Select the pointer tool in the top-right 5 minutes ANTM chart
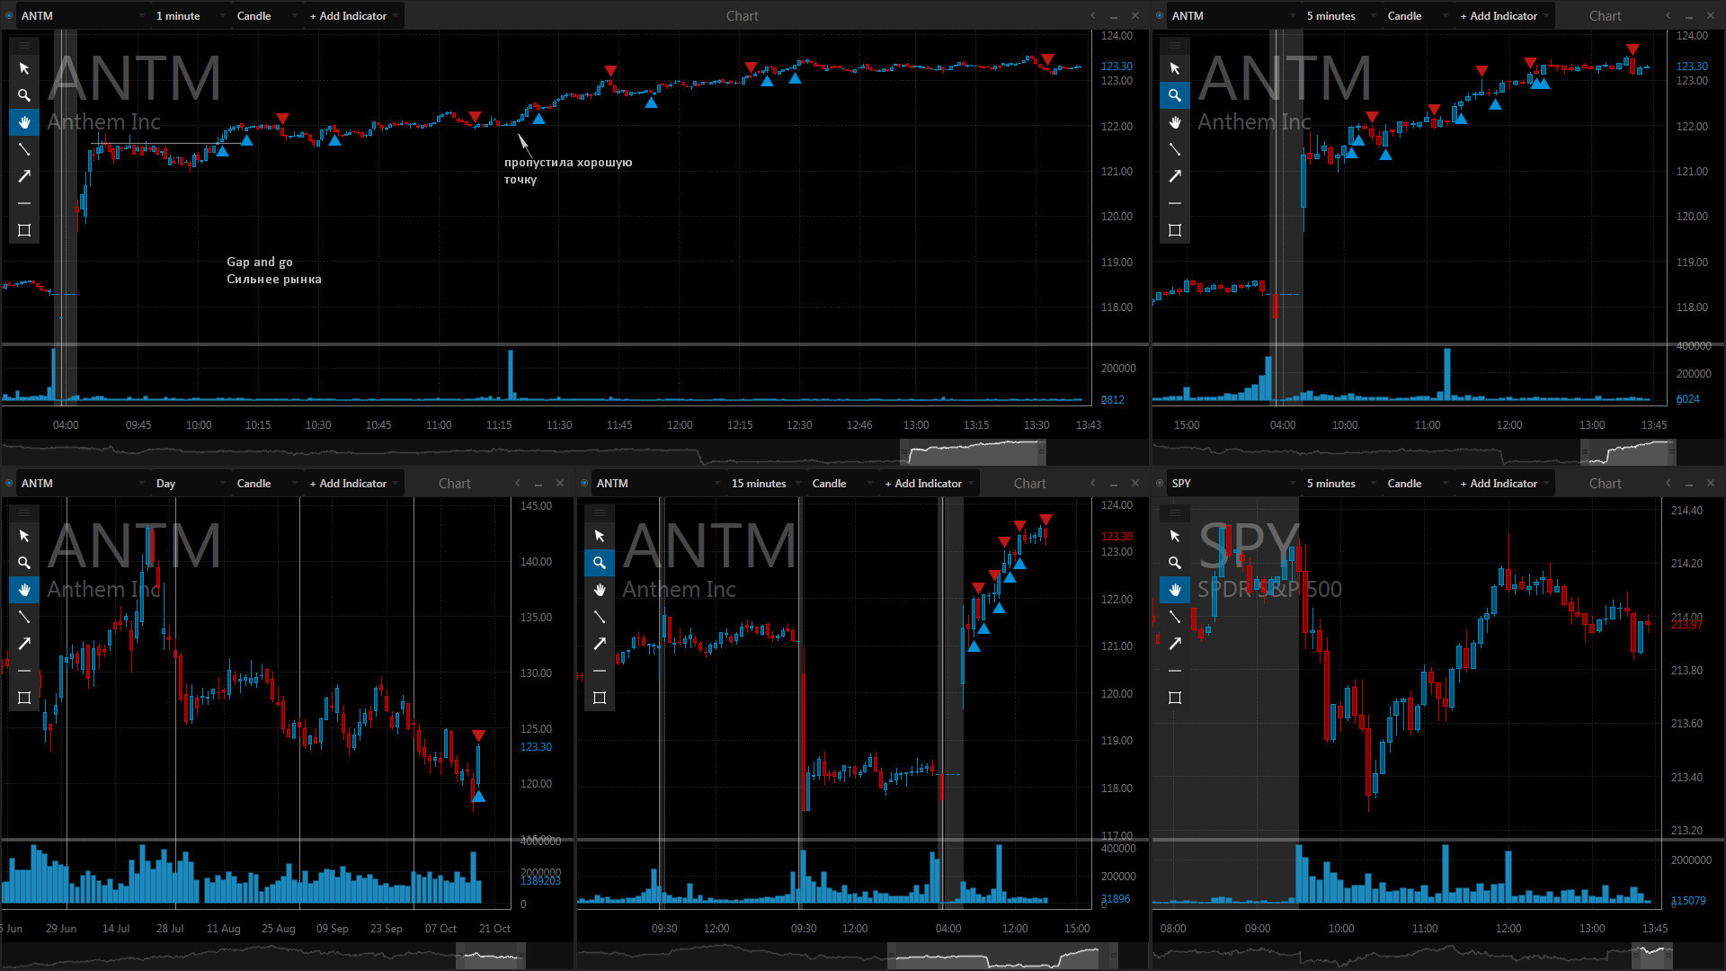This screenshot has width=1726, height=971. pyautogui.click(x=1175, y=68)
